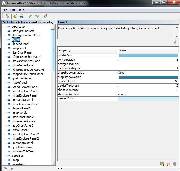The height and width of the screenshot is (171, 180).
Task: Select the .metadataPanel selector
Action: tap(23, 100)
